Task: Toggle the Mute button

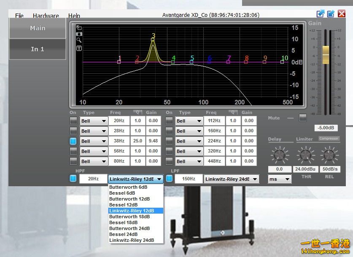Action: click(303, 118)
